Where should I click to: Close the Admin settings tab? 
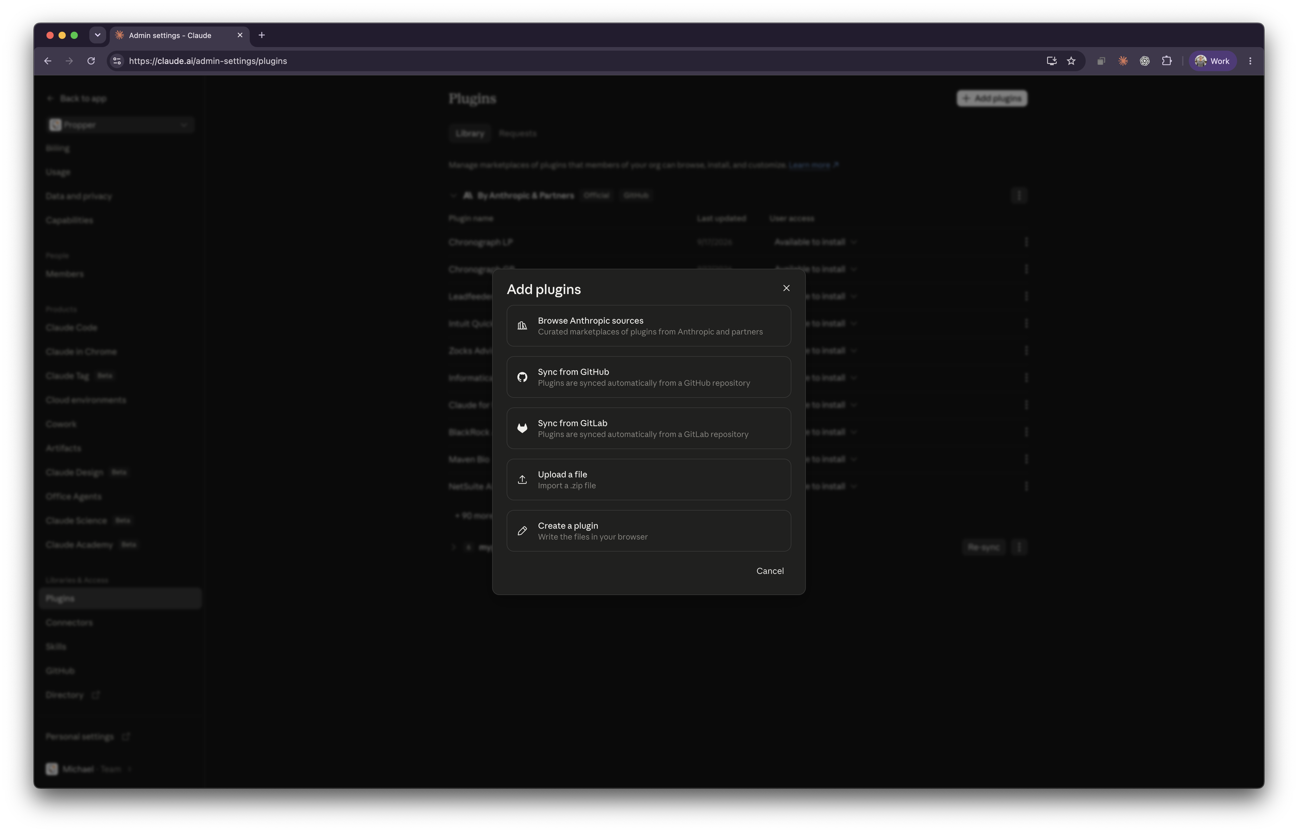pyautogui.click(x=239, y=35)
